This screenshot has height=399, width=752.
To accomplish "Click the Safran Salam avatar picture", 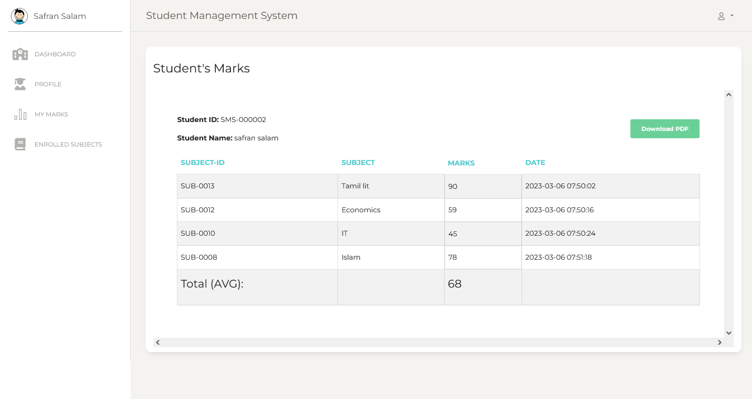I will [x=19, y=16].
